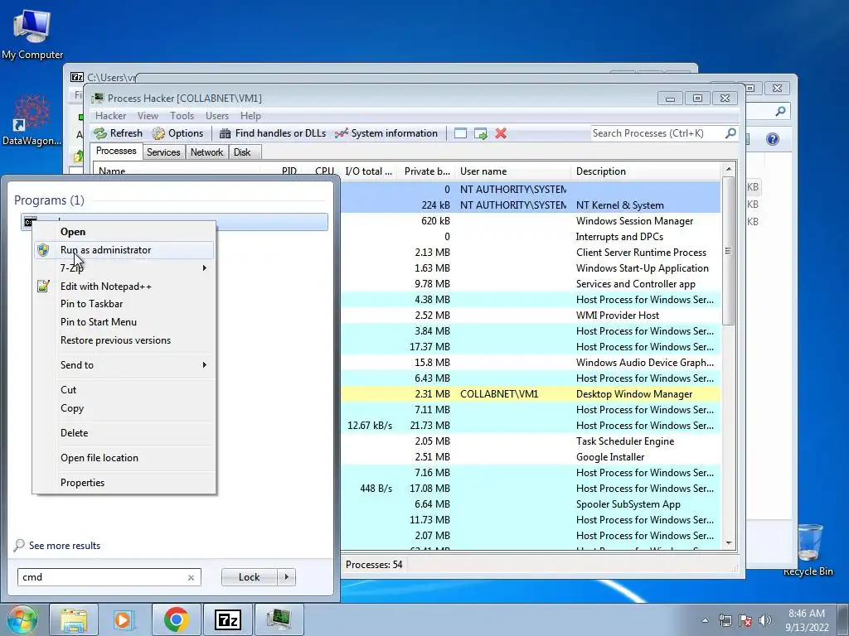
Task: Open System information graph button
Action: point(386,133)
